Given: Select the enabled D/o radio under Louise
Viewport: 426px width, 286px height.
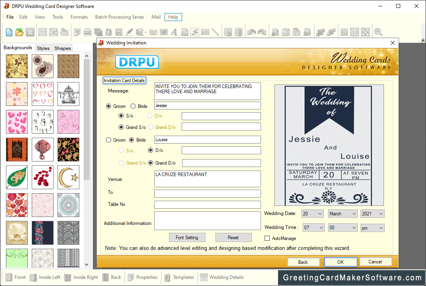Looking at the screenshot, I should [x=150, y=150].
